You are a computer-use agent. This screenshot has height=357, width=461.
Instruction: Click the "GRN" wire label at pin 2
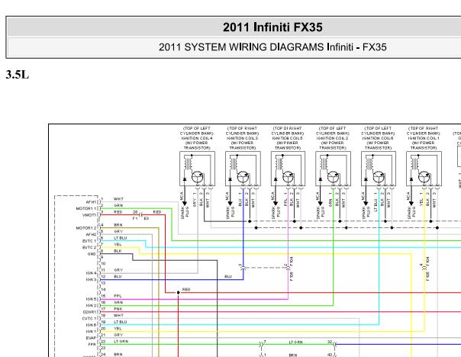[118, 205]
